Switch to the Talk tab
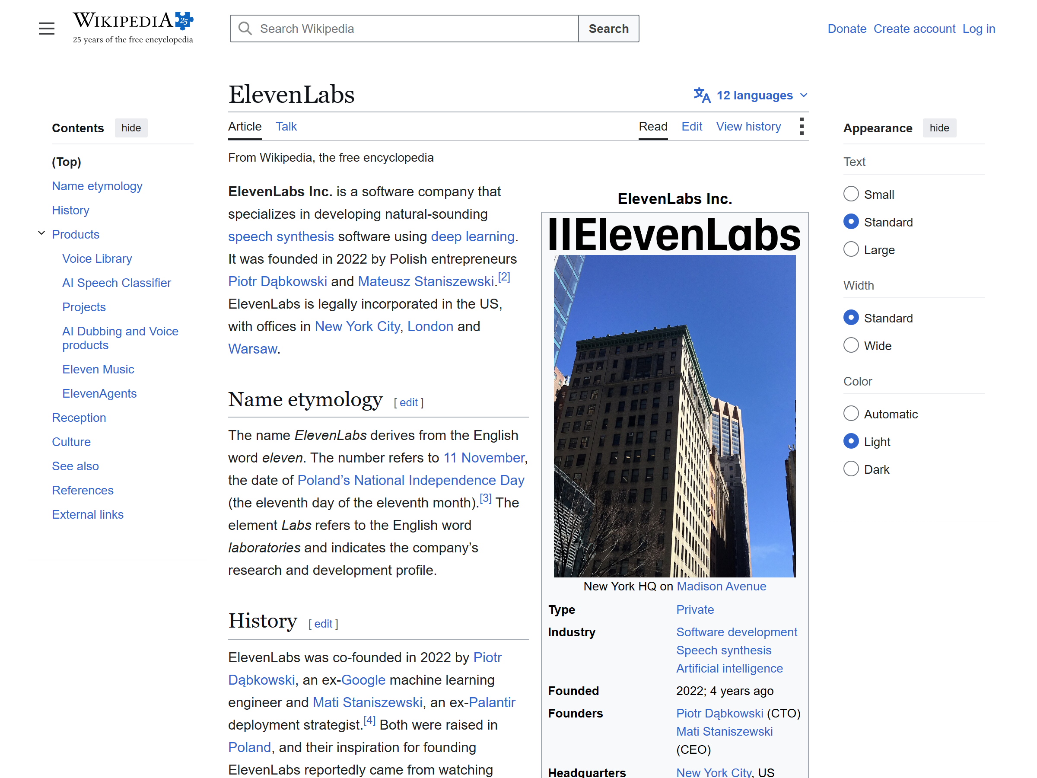Screen dimensions: 1037x778 pyautogui.click(x=286, y=127)
